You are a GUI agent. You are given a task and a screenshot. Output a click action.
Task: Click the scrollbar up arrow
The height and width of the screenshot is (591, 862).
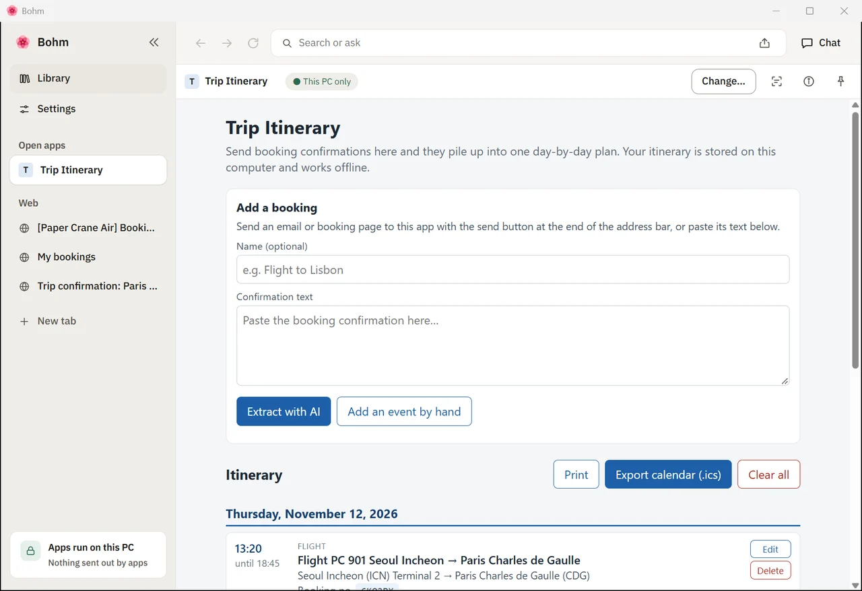[x=855, y=105]
